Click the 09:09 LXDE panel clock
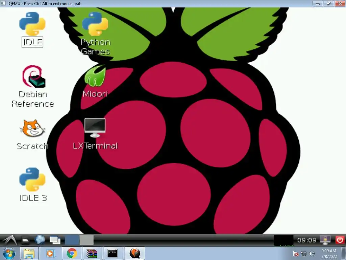The image size is (346, 260). [x=307, y=240]
